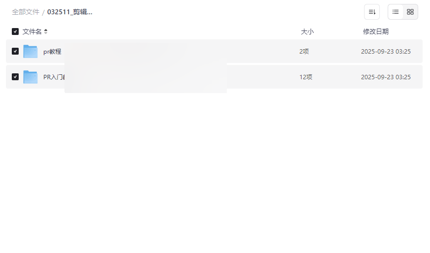Toggle the 文件名 sort arrow
The width and height of the screenshot is (430, 253).
coord(46,32)
